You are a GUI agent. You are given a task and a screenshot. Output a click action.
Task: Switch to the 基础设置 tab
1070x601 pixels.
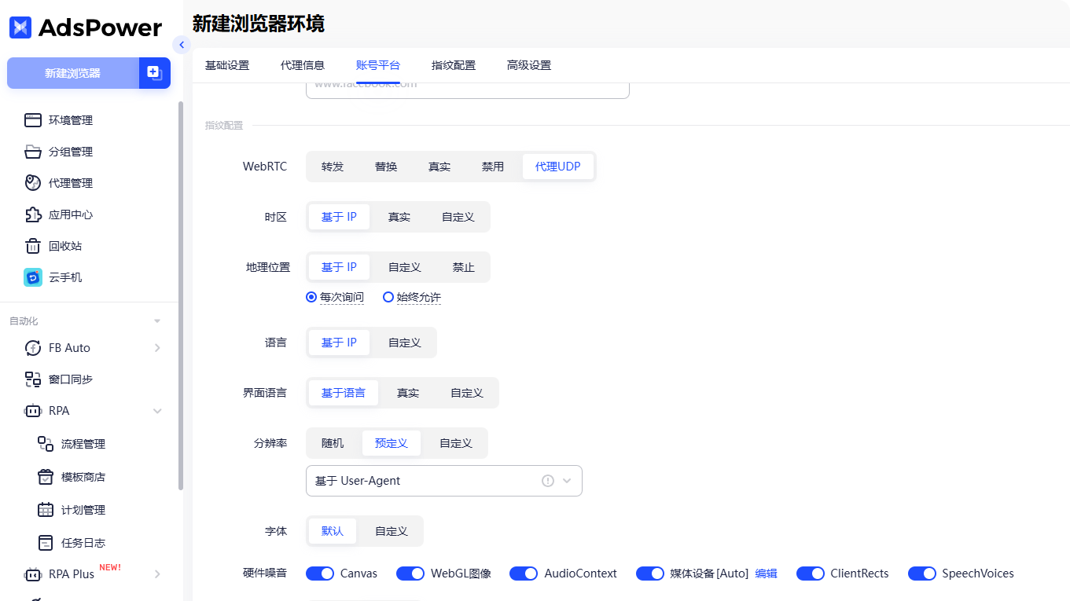tap(227, 65)
